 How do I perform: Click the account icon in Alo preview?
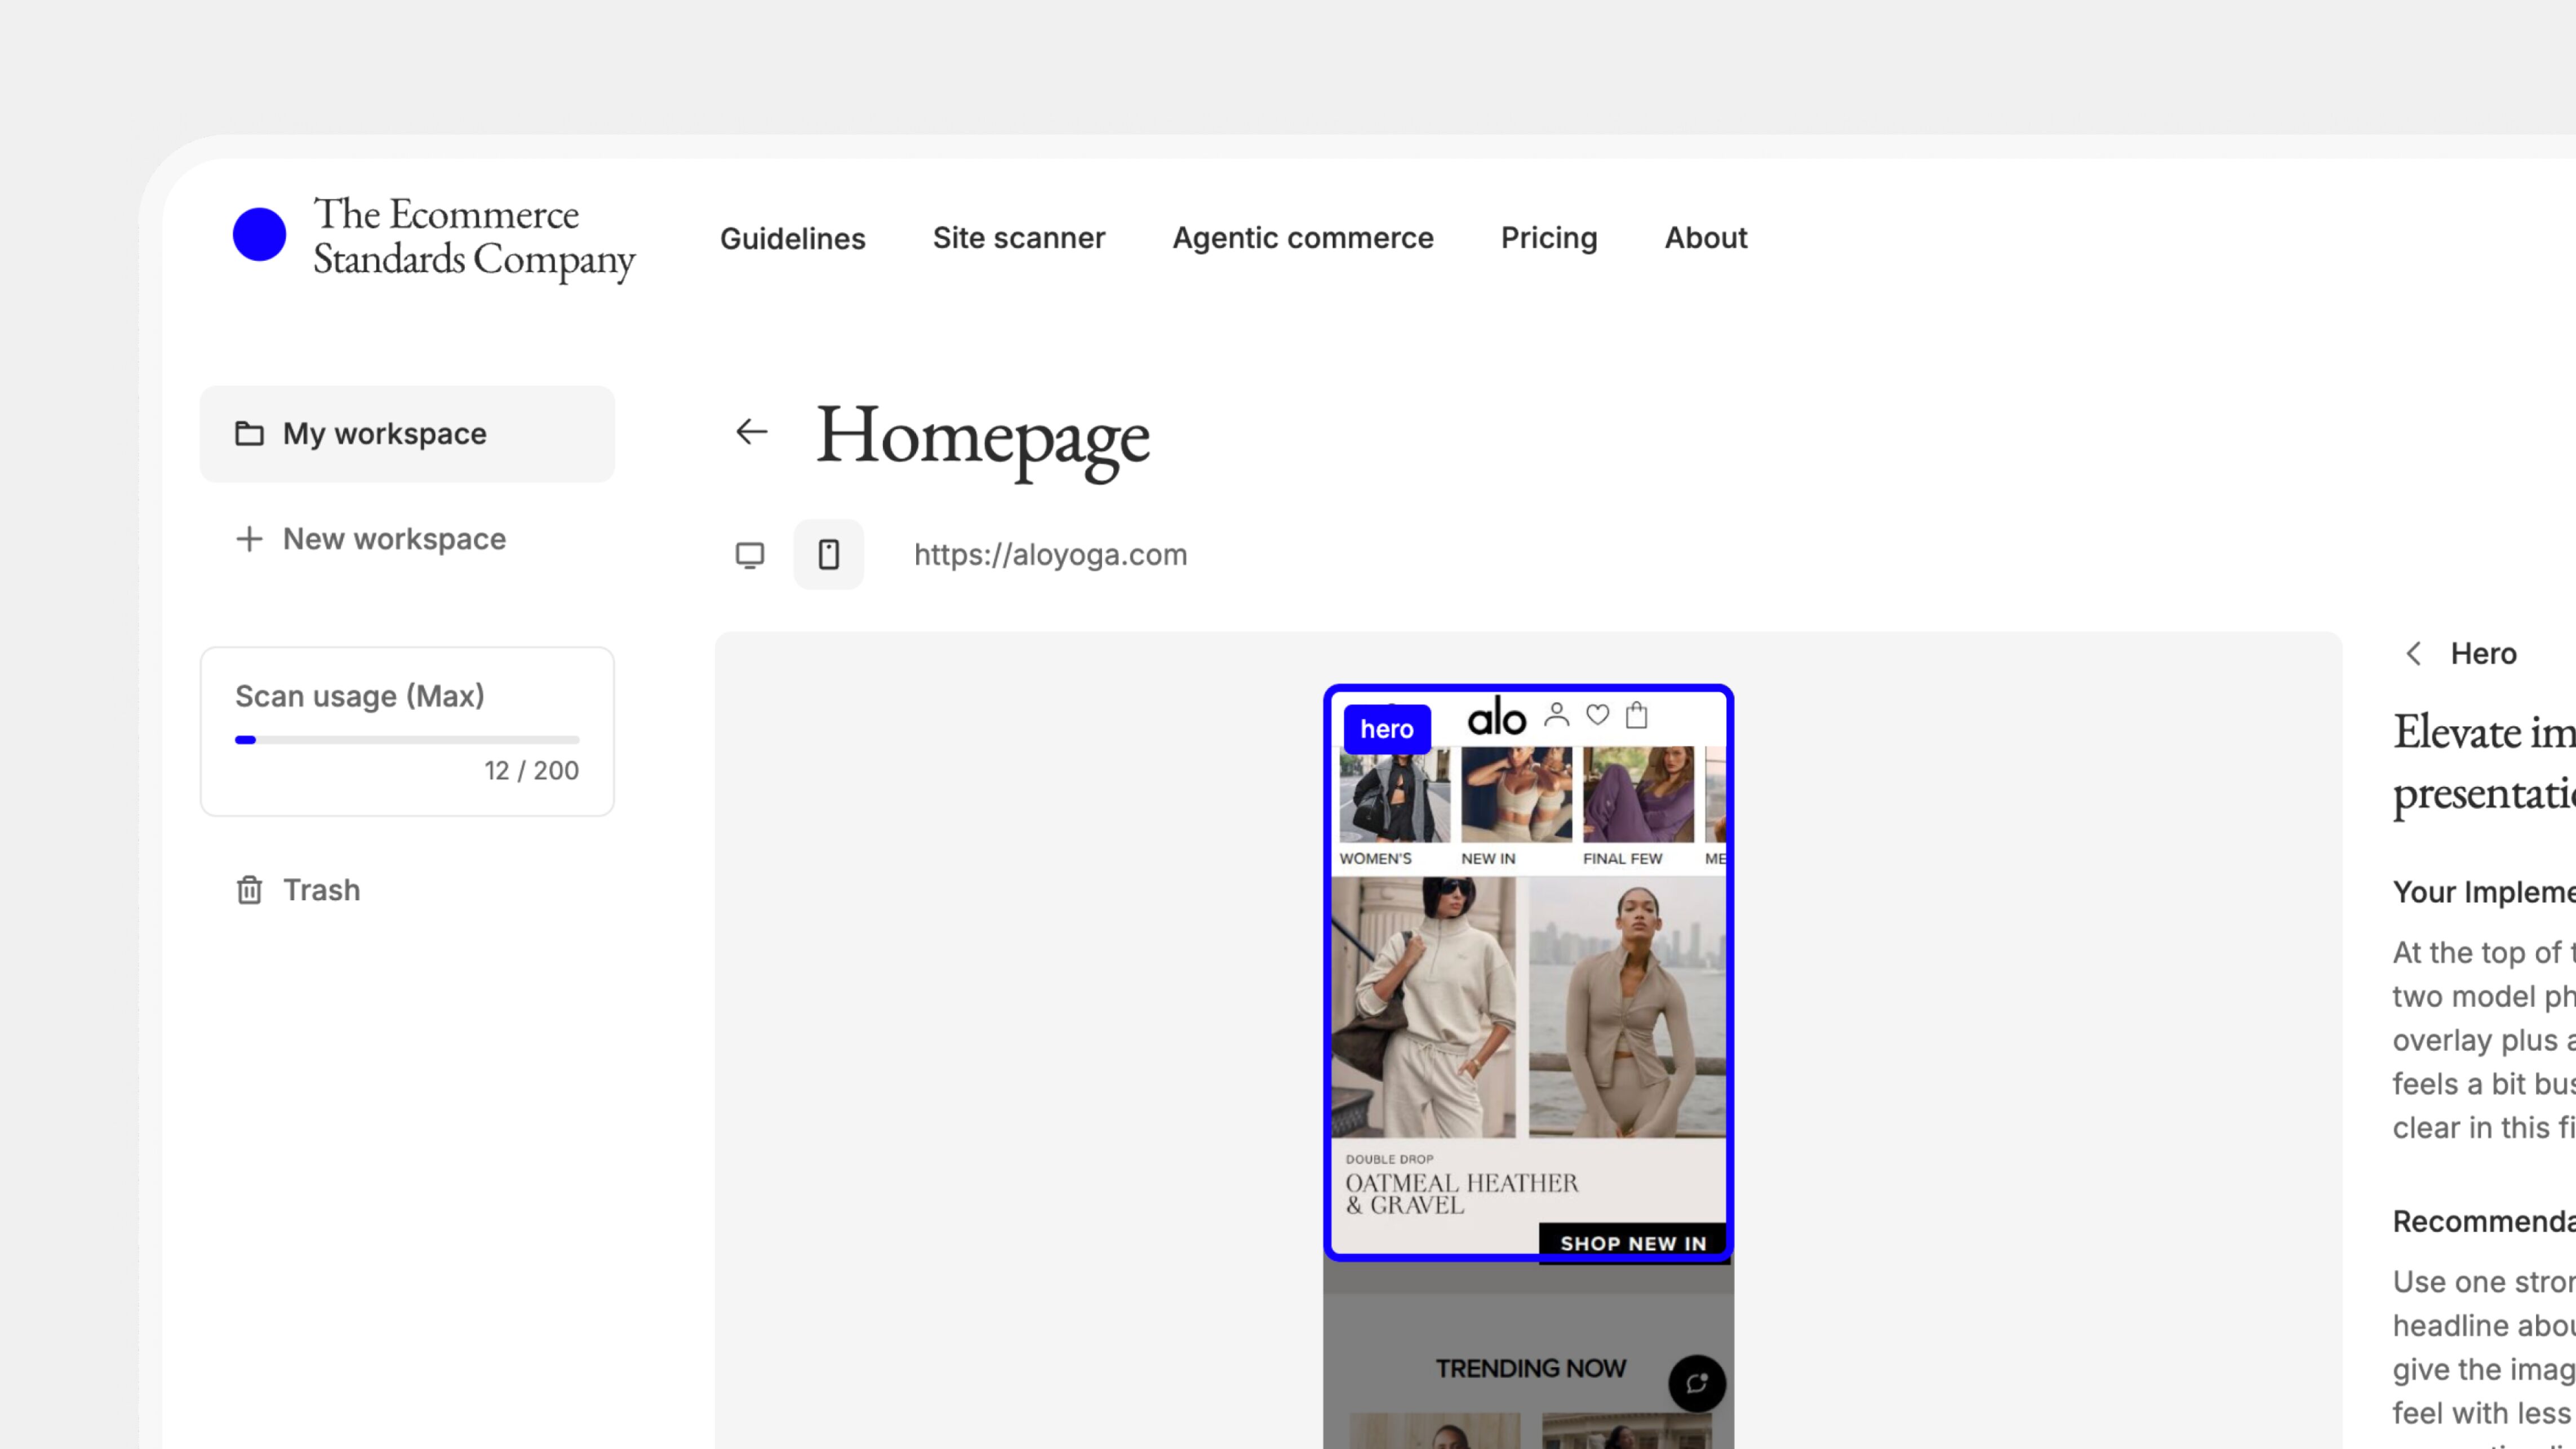point(1557,715)
